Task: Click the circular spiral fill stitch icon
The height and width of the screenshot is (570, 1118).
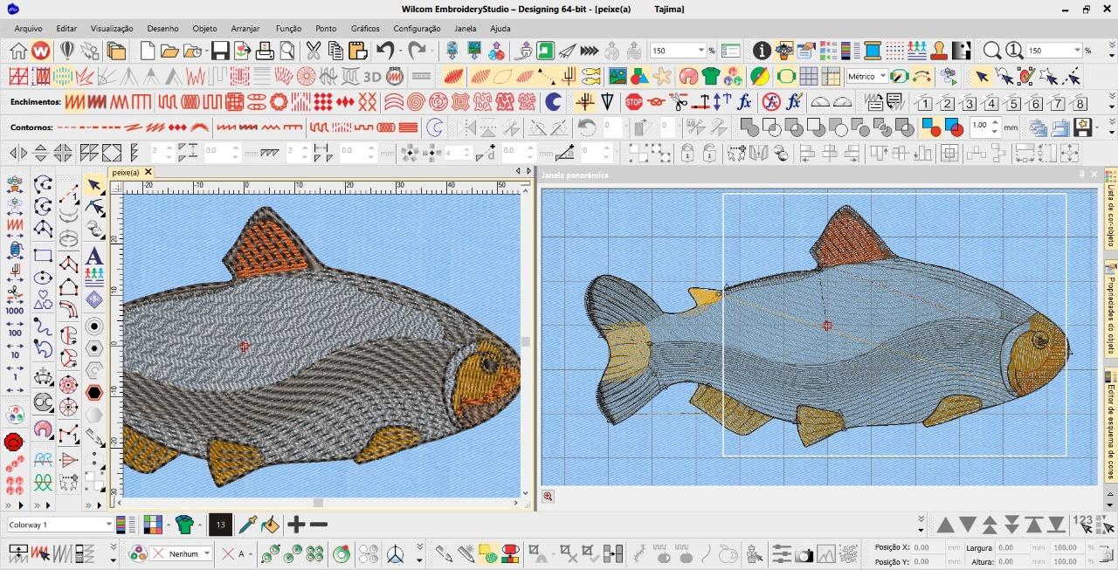Action: point(416,102)
